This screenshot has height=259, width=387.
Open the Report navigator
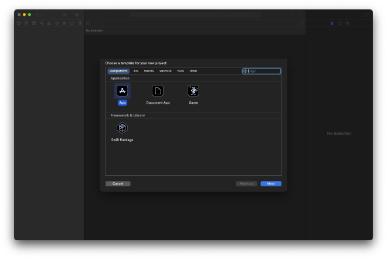pyautogui.click(x=80, y=23)
